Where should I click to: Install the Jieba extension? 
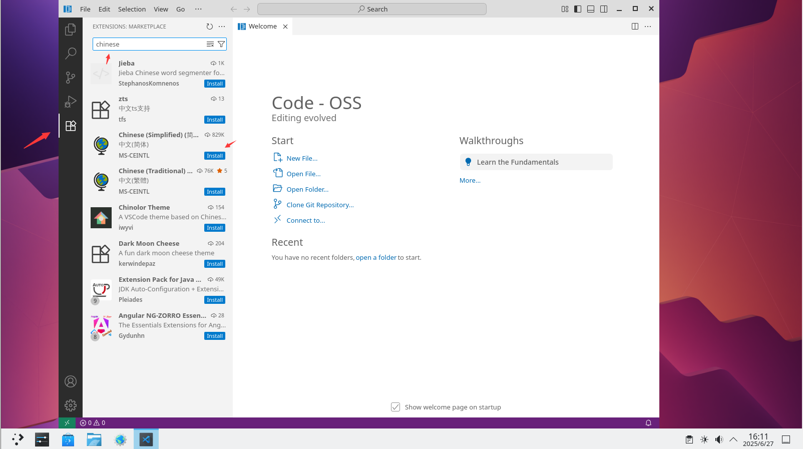coord(215,84)
